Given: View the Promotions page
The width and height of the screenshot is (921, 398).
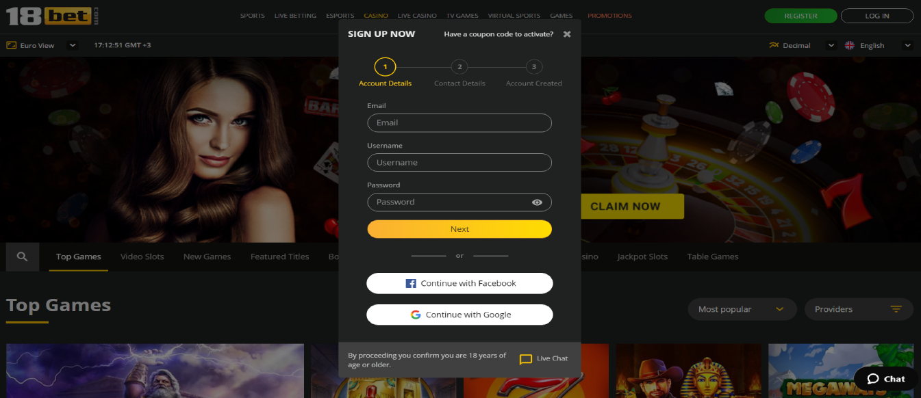Looking at the screenshot, I should pos(609,16).
